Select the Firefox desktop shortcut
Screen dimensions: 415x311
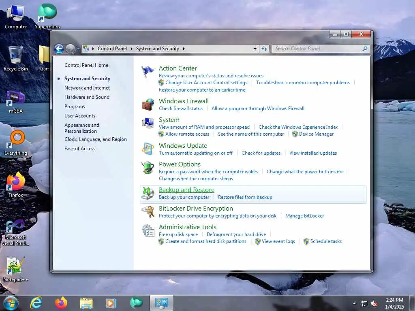[x=16, y=185]
